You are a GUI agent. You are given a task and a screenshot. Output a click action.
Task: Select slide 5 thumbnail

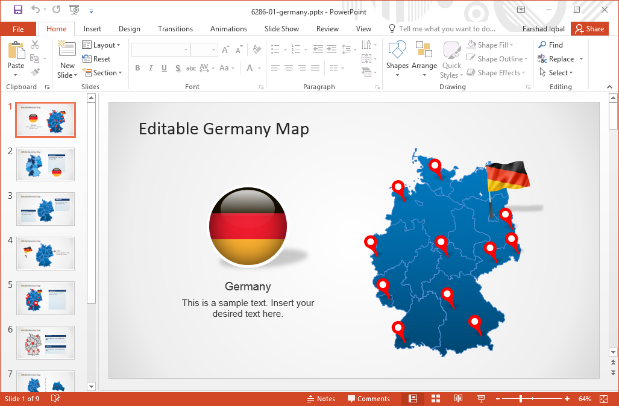click(45, 298)
